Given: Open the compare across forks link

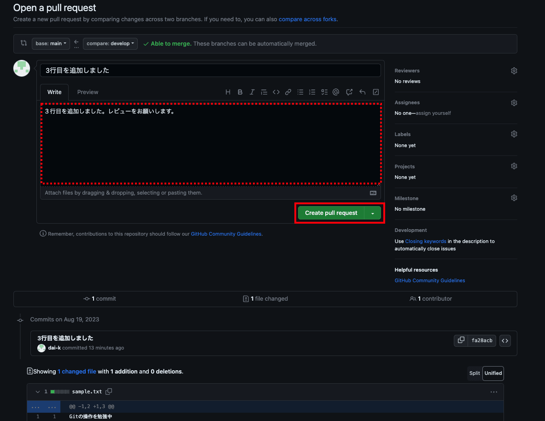Looking at the screenshot, I should pyautogui.click(x=307, y=19).
